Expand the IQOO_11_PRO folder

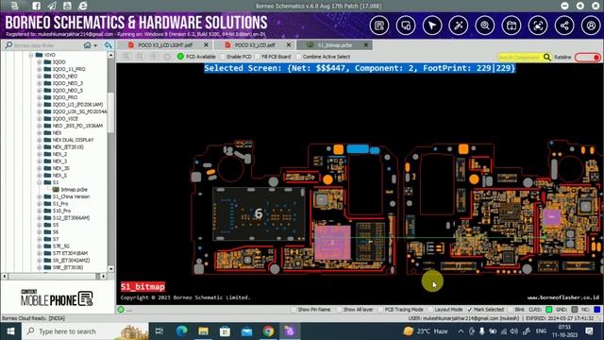[40, 69]
